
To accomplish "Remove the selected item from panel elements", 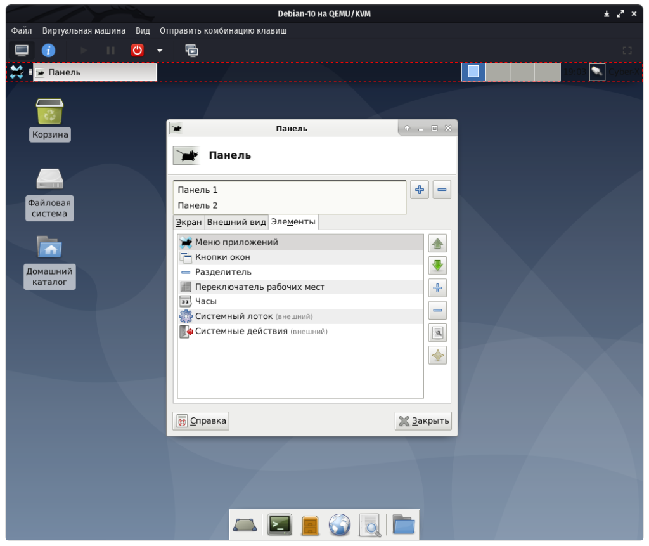I will pyautogui.click(x=437, y=310).
